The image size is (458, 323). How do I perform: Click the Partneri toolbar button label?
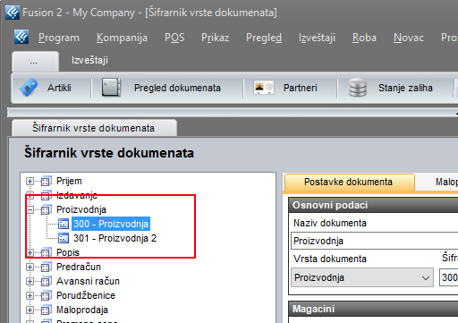point(300,88)
